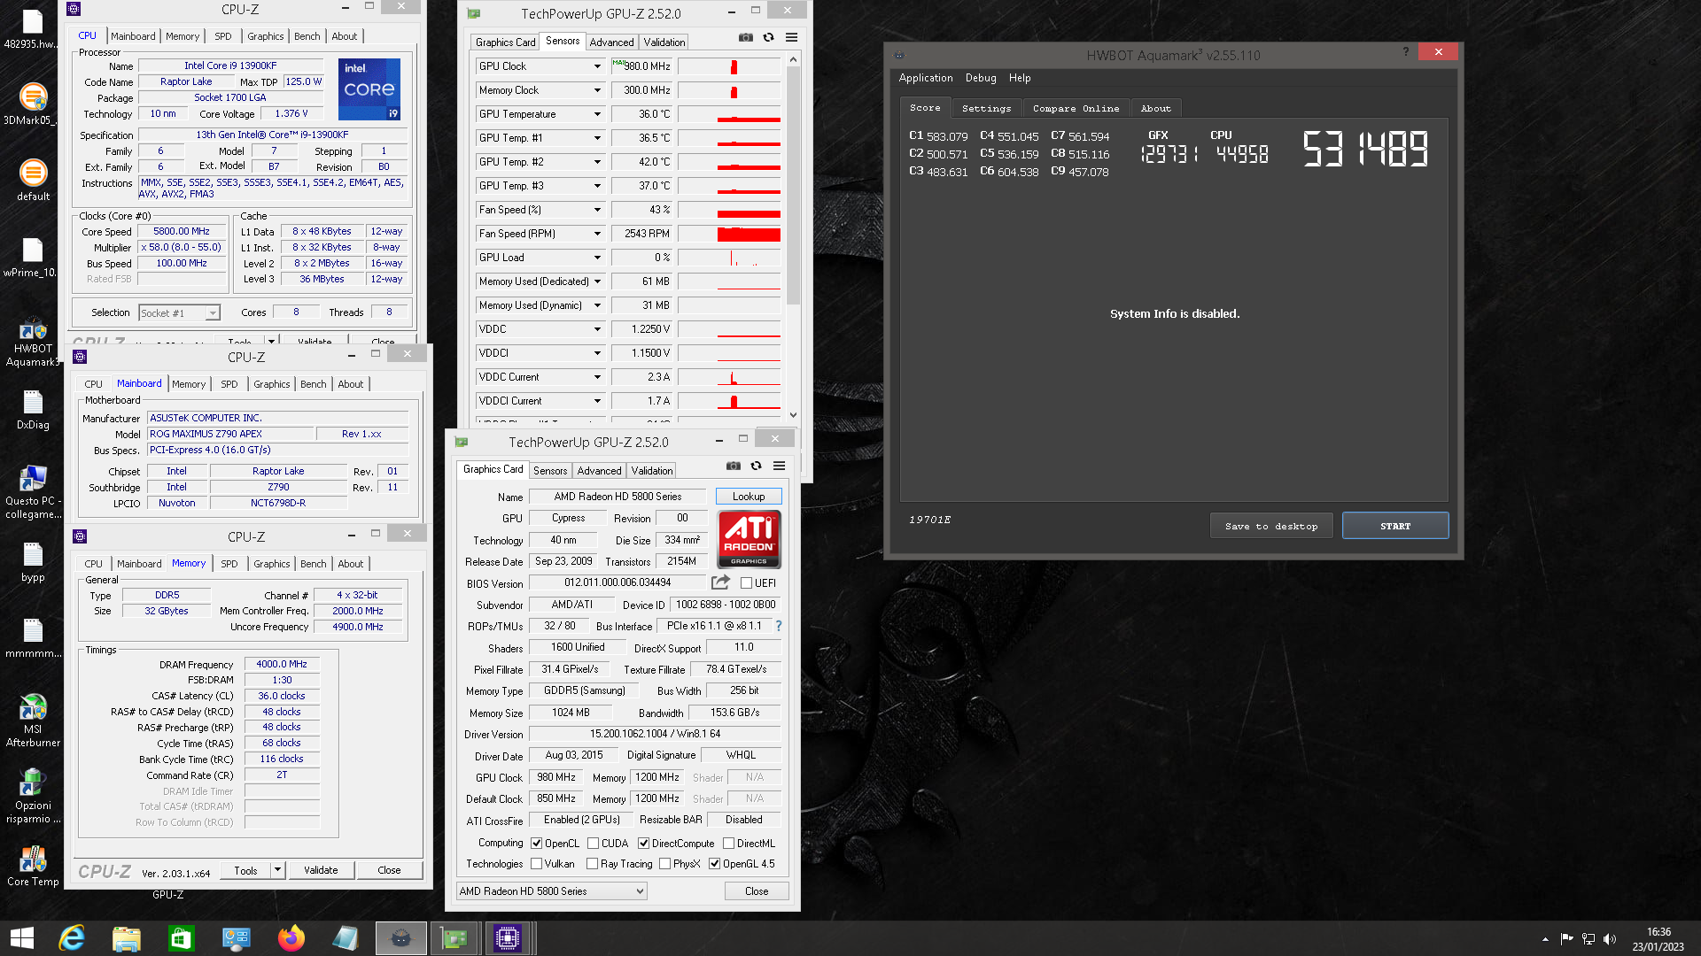Expand the GPU Clock sensor dropdown
The height and width of the screenshot is (956, 1701).
point(597,66)
